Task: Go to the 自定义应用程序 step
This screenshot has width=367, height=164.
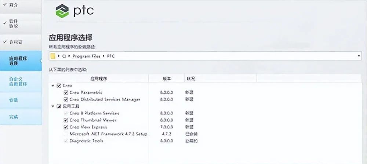Action: [21, 82]
